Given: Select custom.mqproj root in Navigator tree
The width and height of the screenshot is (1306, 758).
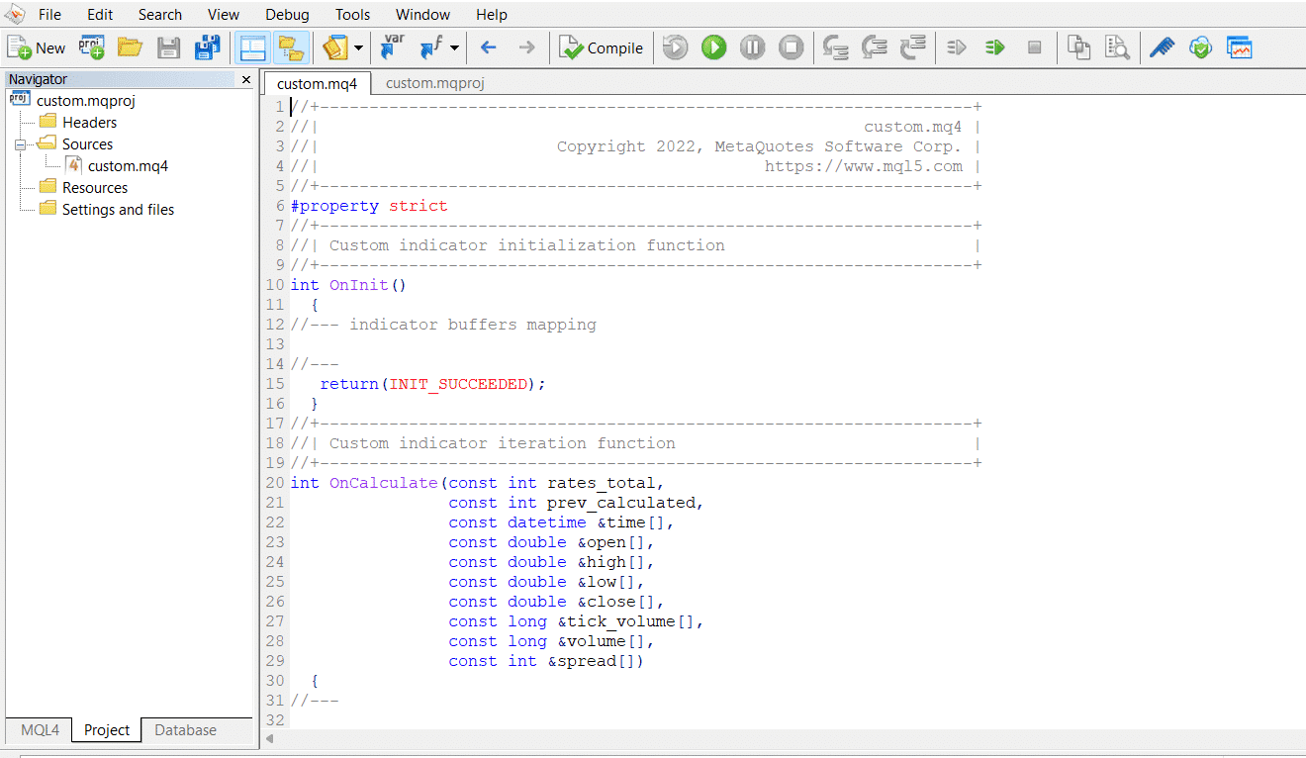Looking at the screenshot, I should tap(85, 100).
